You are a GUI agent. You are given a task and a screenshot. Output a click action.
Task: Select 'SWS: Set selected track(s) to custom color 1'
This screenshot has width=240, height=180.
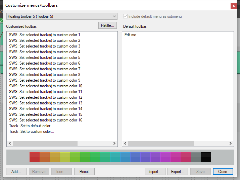pos(44,35)
